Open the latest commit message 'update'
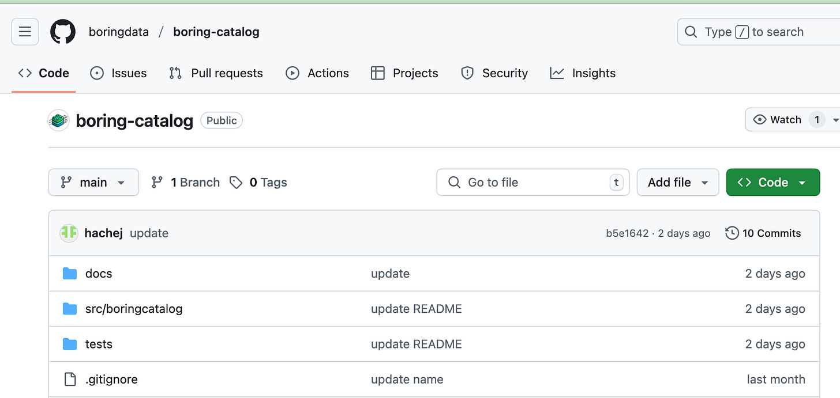The height and width of the screenshot is (398, 840). (149, 233)
